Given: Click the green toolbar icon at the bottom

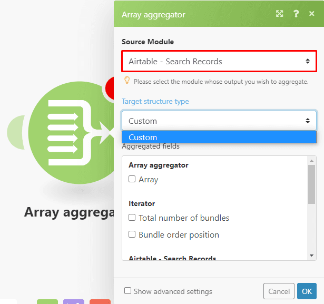Looking at the screenshot, I should (x=47, y=301).
